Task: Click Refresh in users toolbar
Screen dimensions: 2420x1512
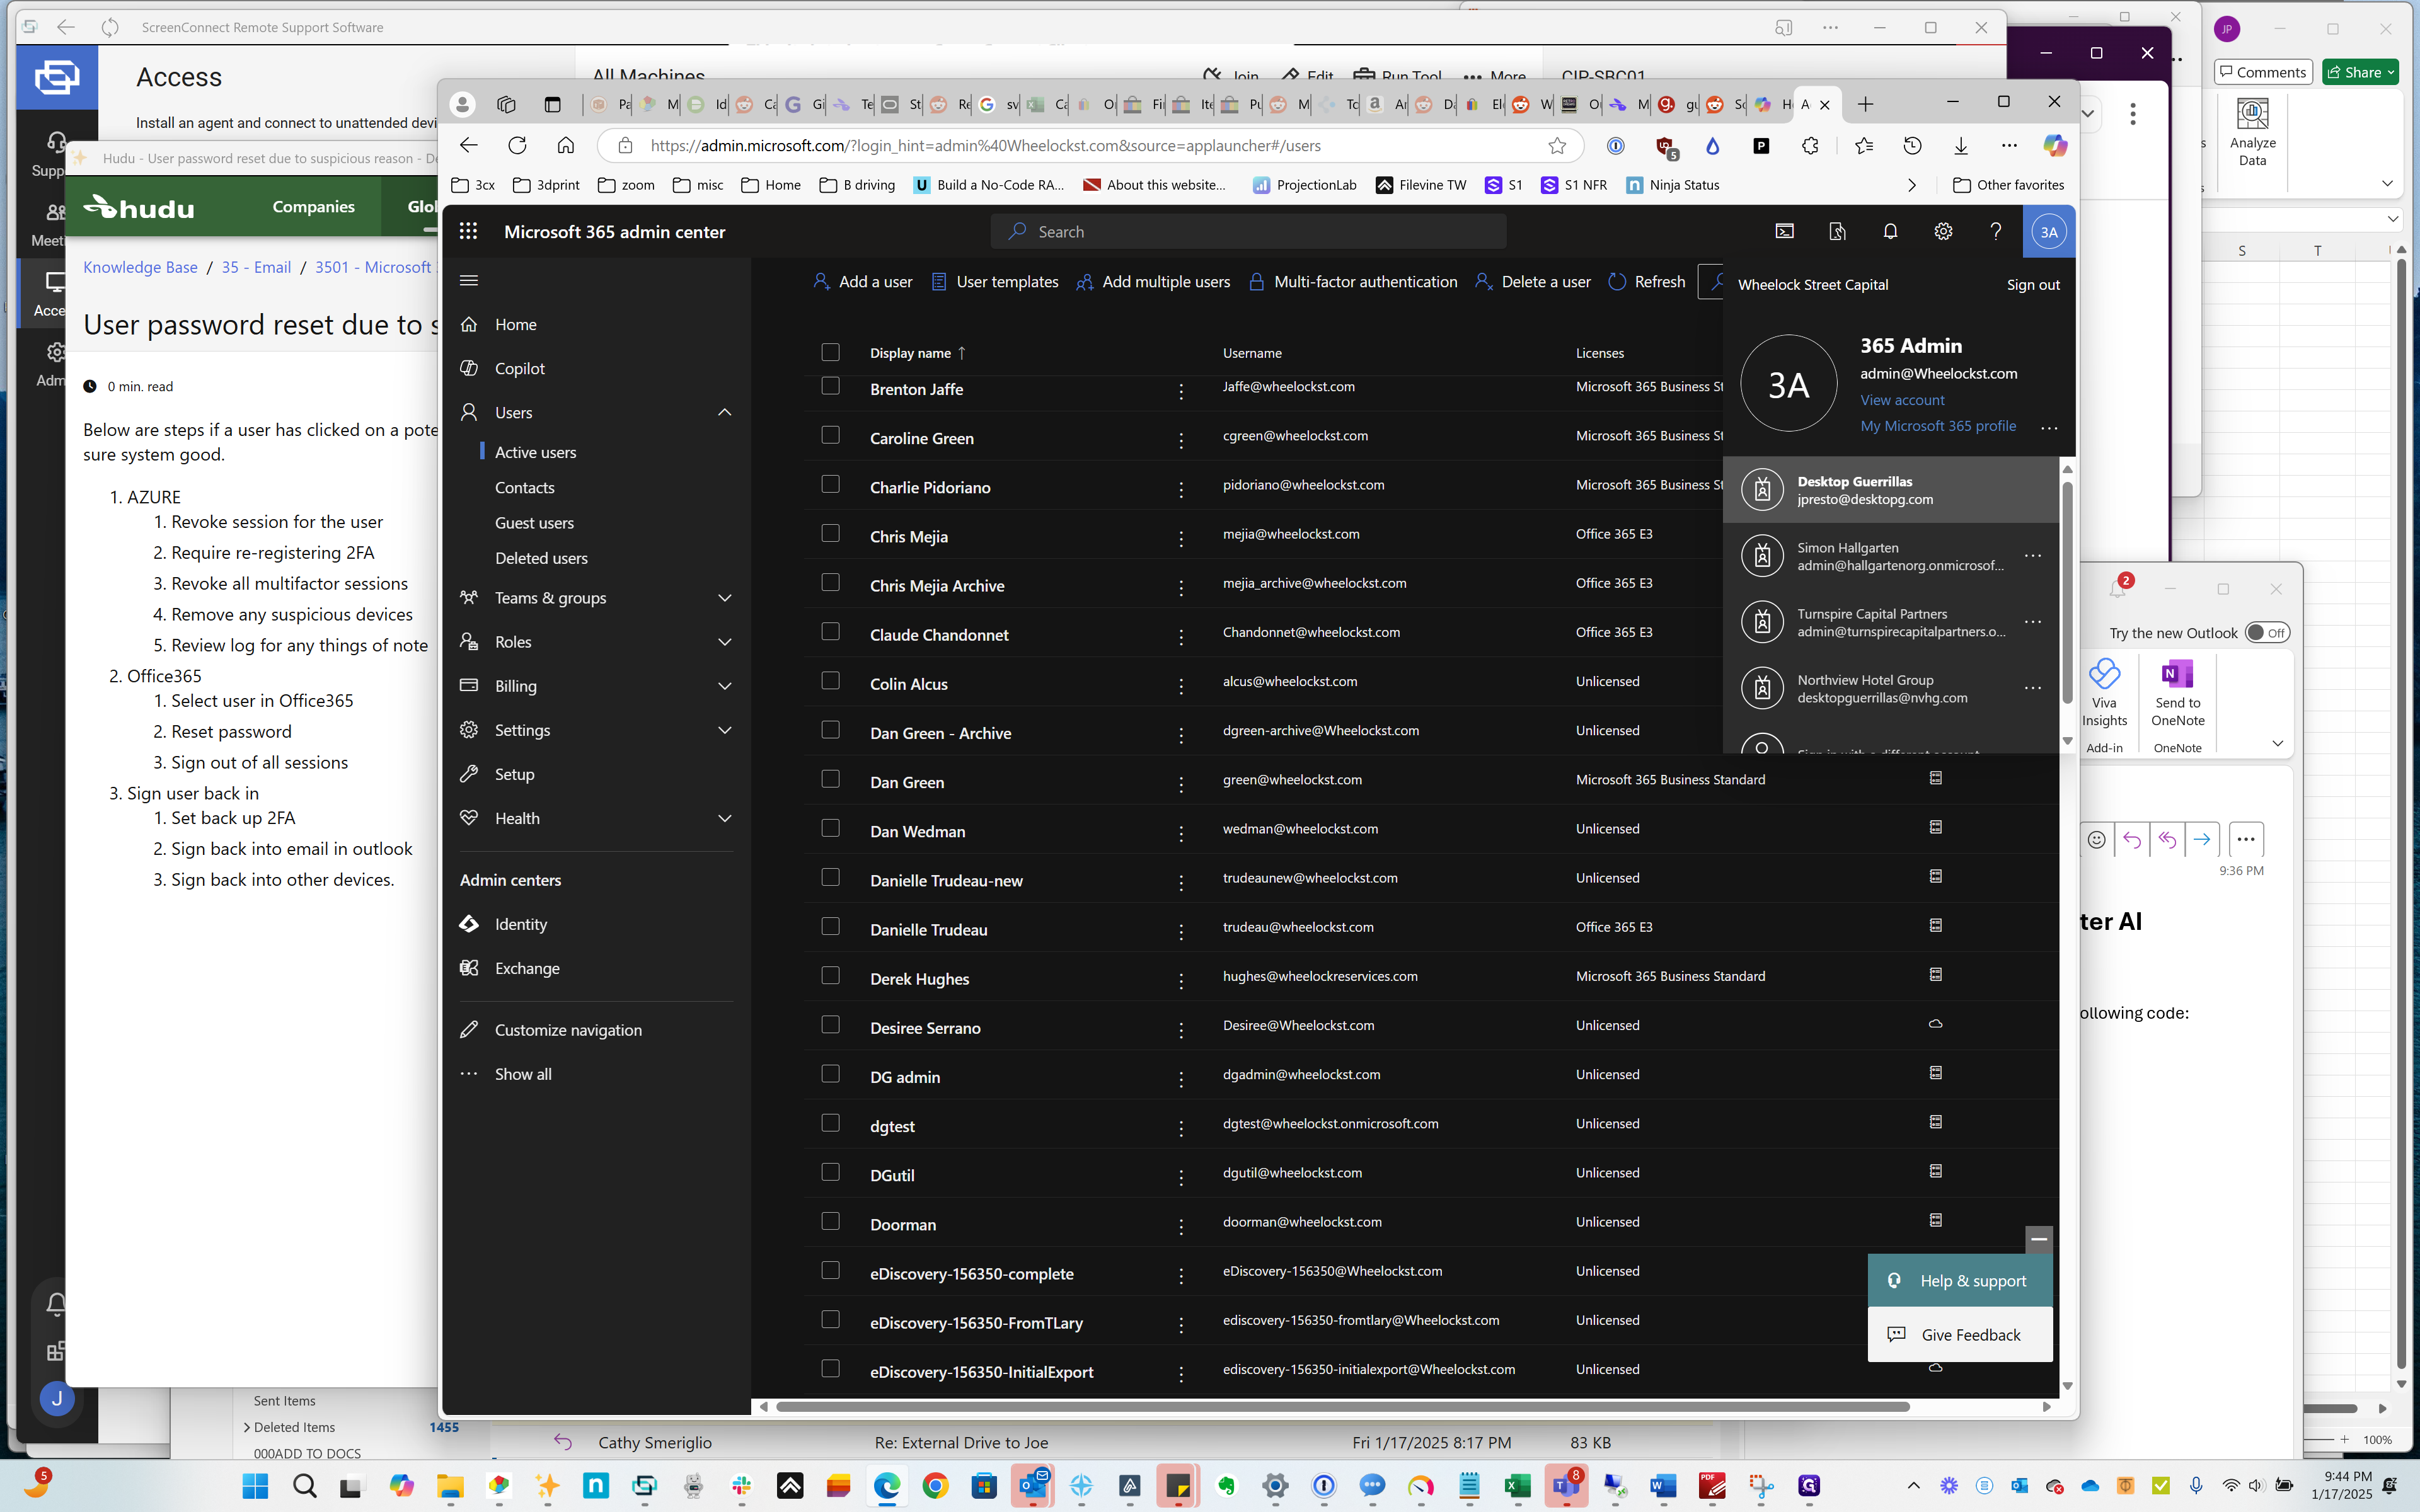Action: tap(1646, 282)
